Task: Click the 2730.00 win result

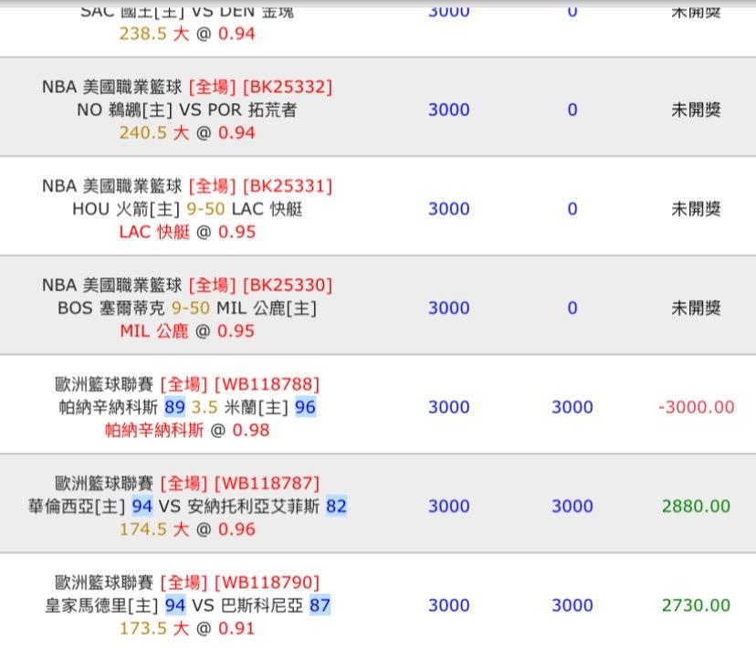Action: pos(696,605)
